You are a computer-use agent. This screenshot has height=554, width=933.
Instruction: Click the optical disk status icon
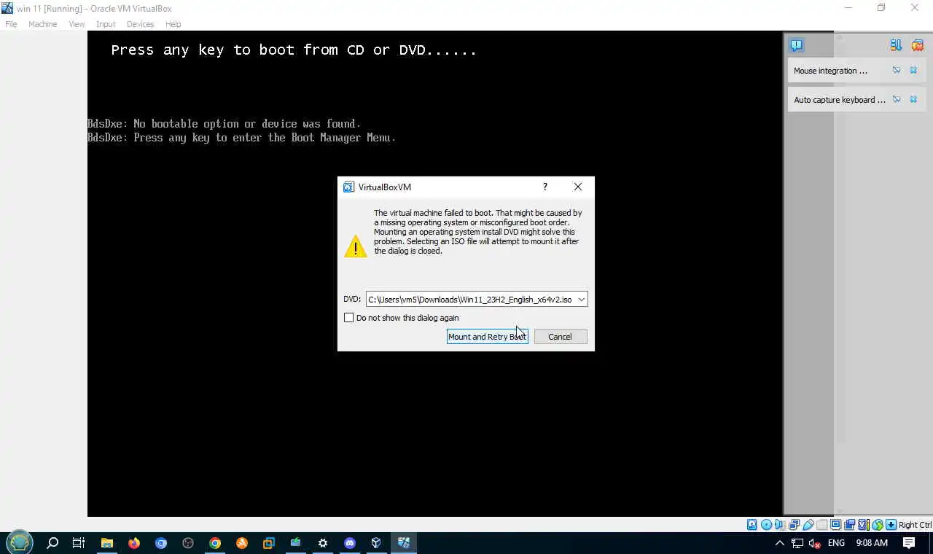pyautogui.click(x=766, y=525)
